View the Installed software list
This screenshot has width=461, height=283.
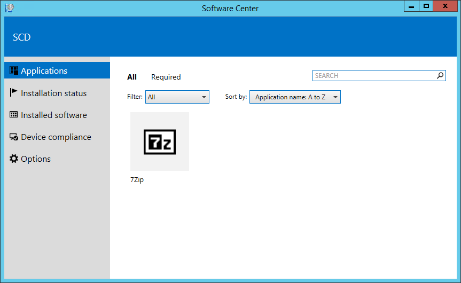tap(54, 115)
